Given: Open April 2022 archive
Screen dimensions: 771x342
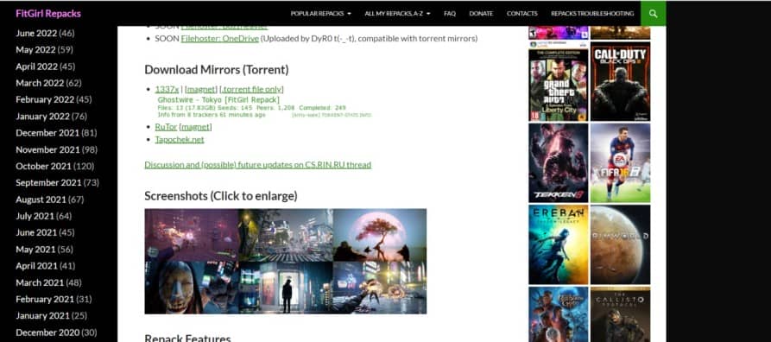Looking at the screenshot, I should pyautogui.click(x=36, y=66).
